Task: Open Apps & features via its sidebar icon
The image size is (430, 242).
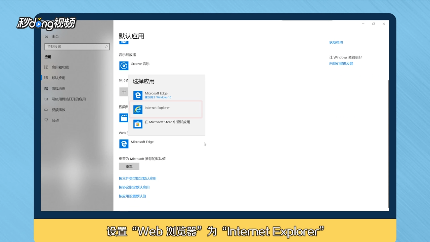Action: click(x=46, y=67)
